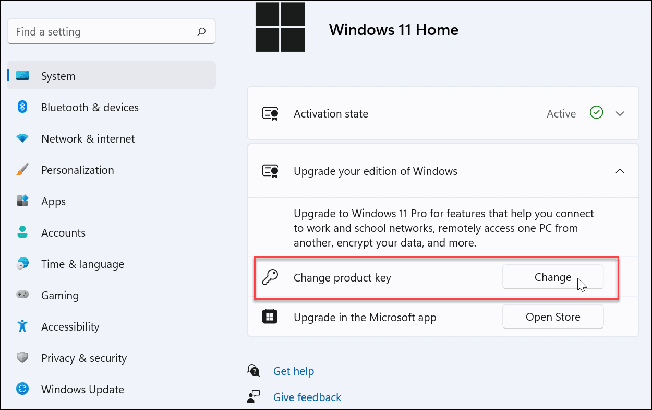Select Time & language in sidebar
Viewport: 652px width, 410px height.
tap(82, 264)
